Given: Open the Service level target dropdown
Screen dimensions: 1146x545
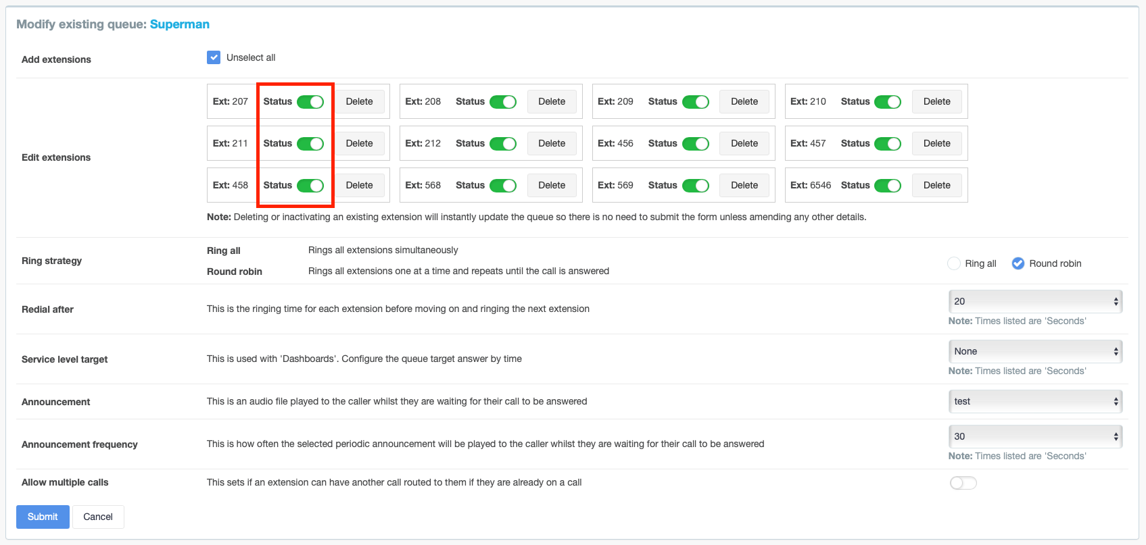Looking at the screenshot, I should click(x=1035, y=351).
